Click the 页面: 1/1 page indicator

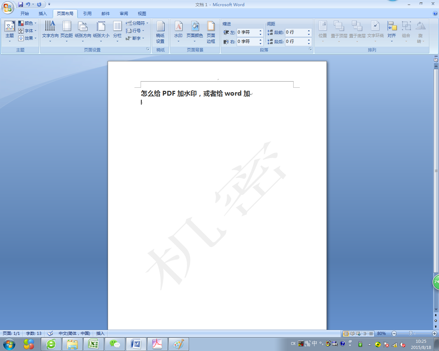pyautogui.click(x=11, y=333)
